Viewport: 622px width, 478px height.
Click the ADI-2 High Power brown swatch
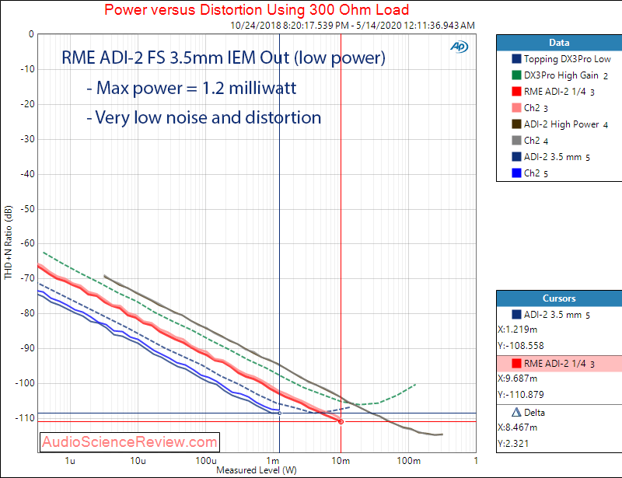(516, 124)
